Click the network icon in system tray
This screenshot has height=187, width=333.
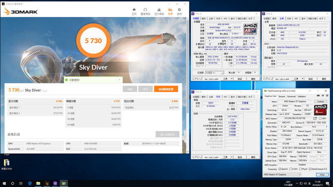click(x=301, y=183)
